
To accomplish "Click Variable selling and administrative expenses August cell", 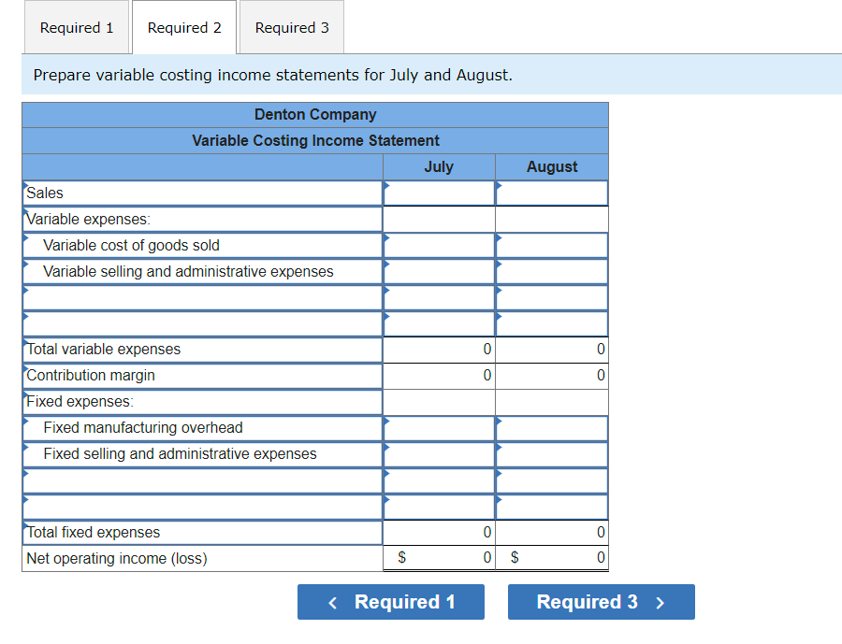I will click(x=551, y=271).
